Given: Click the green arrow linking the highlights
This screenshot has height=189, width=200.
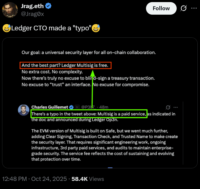Looking at the screenshot, I should [x=93, y=89].
